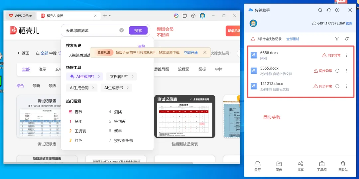Click the 查看礼遇 button in the promo popup
Screen dimensions: 359x179
point(104,52)
